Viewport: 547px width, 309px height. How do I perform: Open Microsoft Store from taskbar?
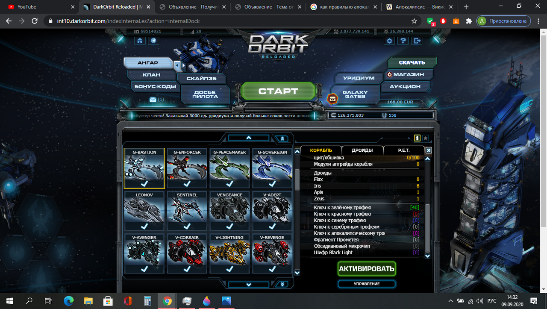point(108,301)
